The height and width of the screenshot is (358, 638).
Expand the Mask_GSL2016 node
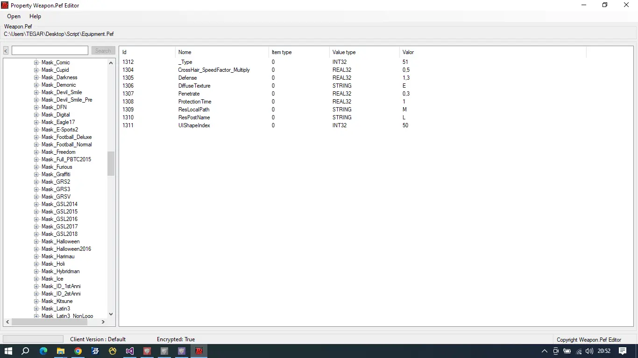[x=36, y=219]
